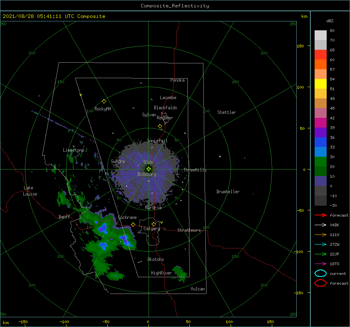This screenshot has width=350, height=327.
Task: Click the Lake Louise label
Action: [30, 191]
